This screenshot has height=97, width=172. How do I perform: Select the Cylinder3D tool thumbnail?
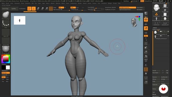pos(165,6)
